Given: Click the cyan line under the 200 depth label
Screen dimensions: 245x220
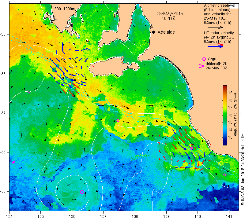Looking at the screenshot, I should (x=60, y=12).
